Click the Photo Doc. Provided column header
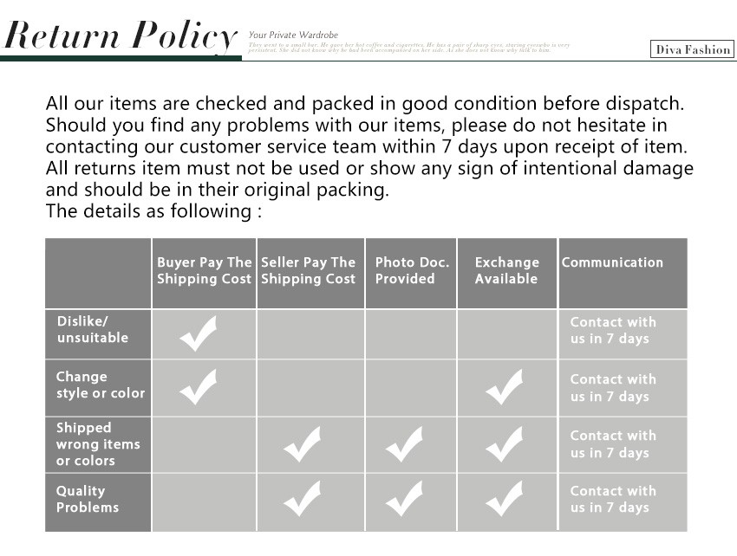 tap(411, 270)
